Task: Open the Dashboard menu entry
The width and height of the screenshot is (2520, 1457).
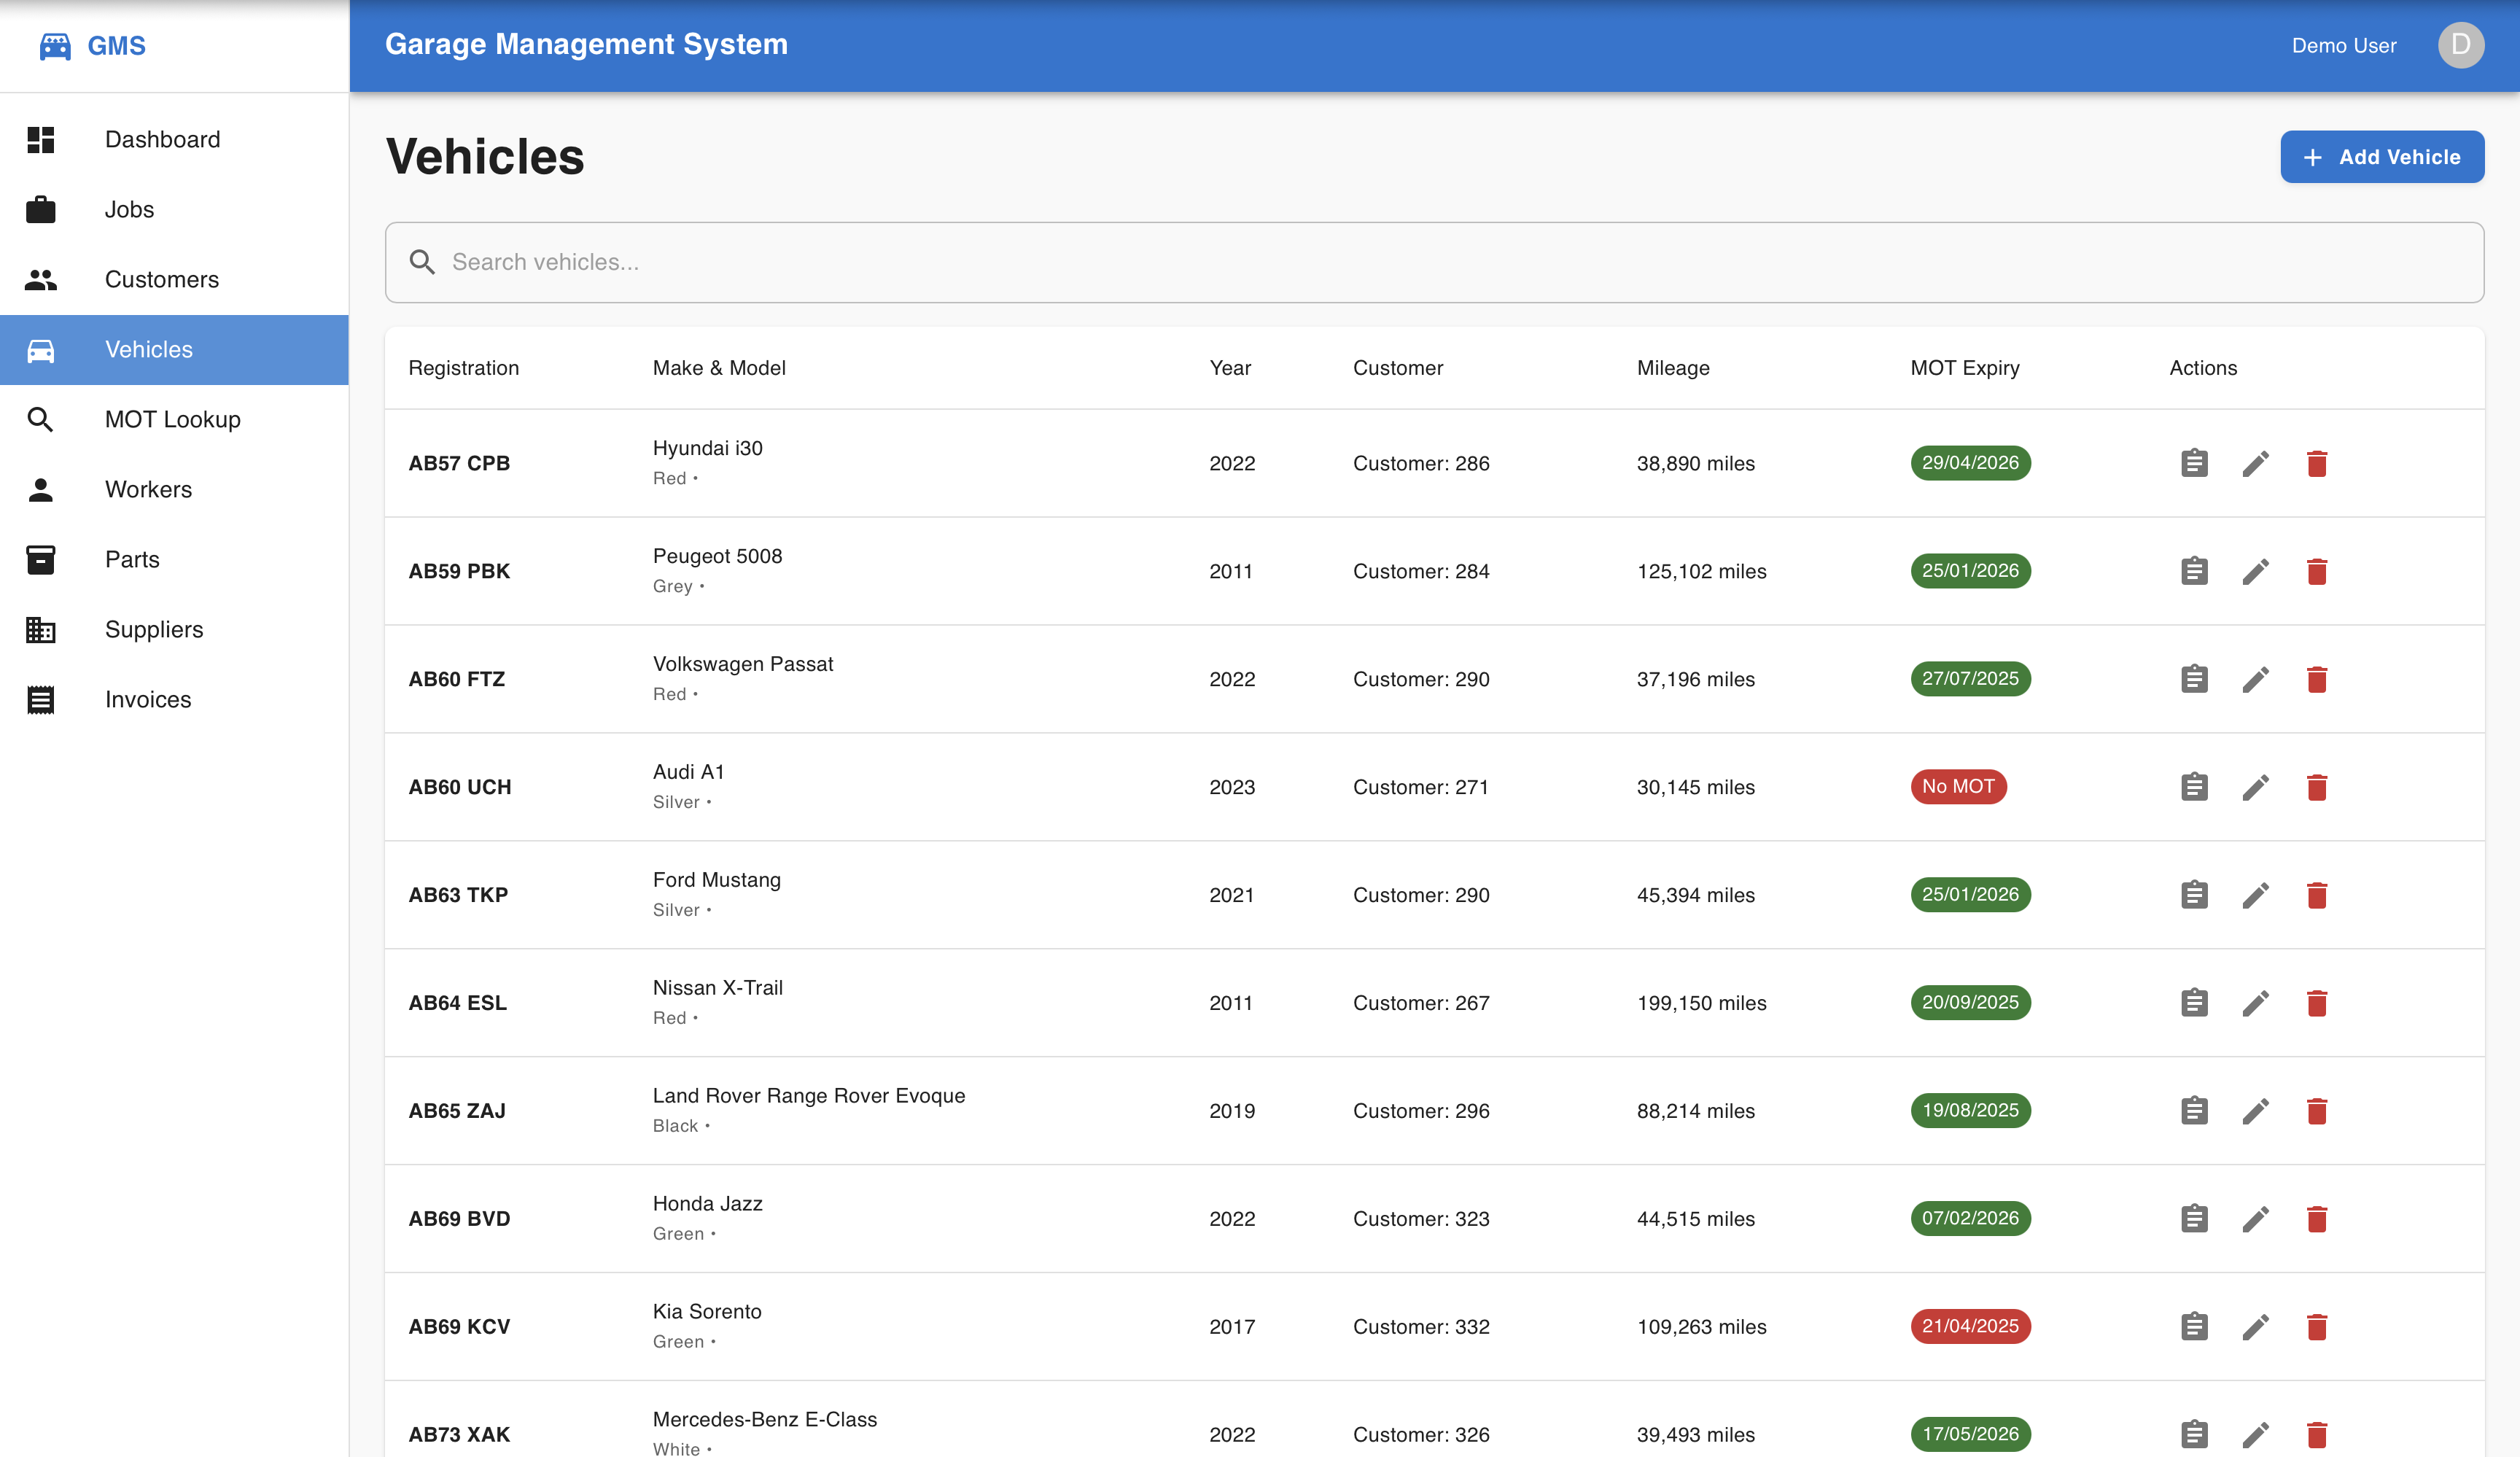Action: point(162,139)
